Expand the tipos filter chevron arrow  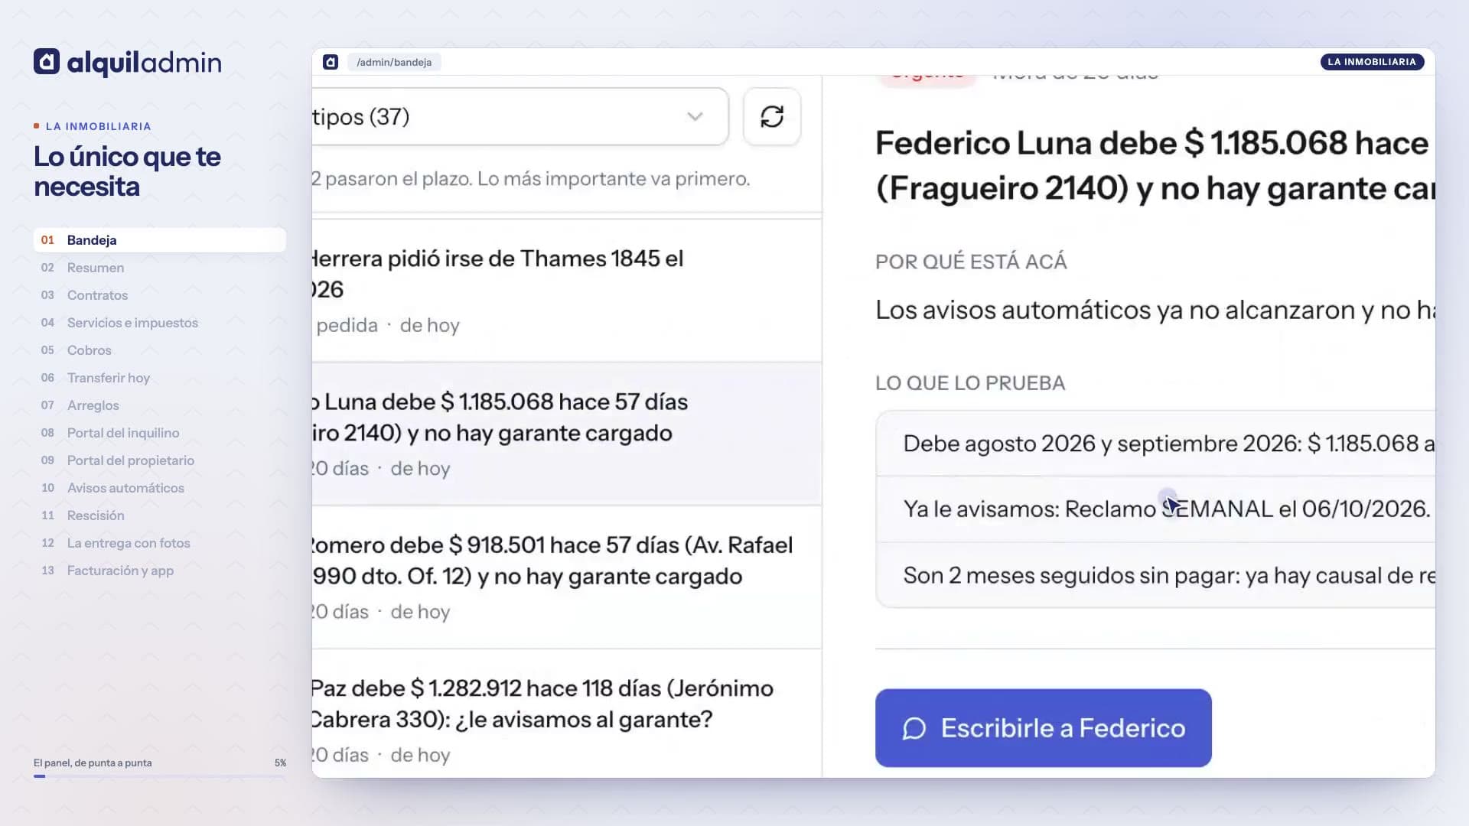[695, 116]
